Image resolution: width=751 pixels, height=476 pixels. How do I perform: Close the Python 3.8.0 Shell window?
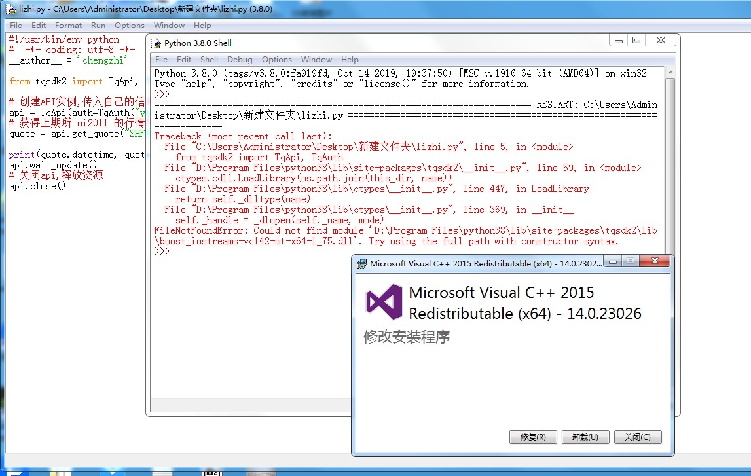point(661,40)
